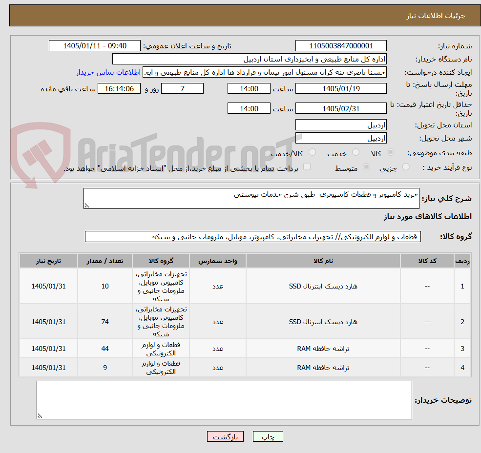Screen dimensions: 481x453
Task: Click the تعداد / مقدار column header
Action: coord(105,261)
